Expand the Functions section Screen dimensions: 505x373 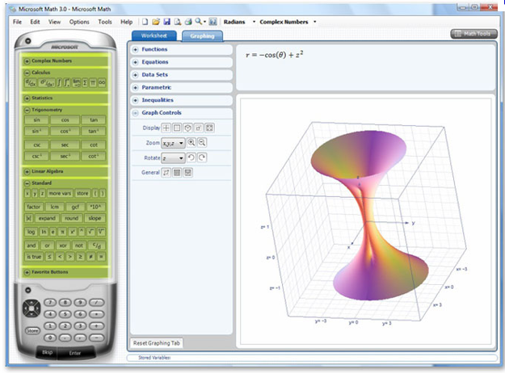(x=136, y=49)
